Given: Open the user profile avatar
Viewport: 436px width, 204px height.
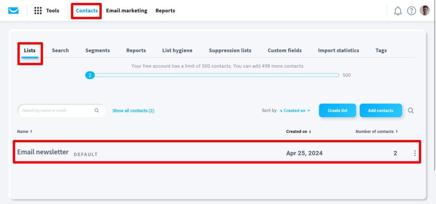Looking at the screenshot, I should tap(425, 11).
